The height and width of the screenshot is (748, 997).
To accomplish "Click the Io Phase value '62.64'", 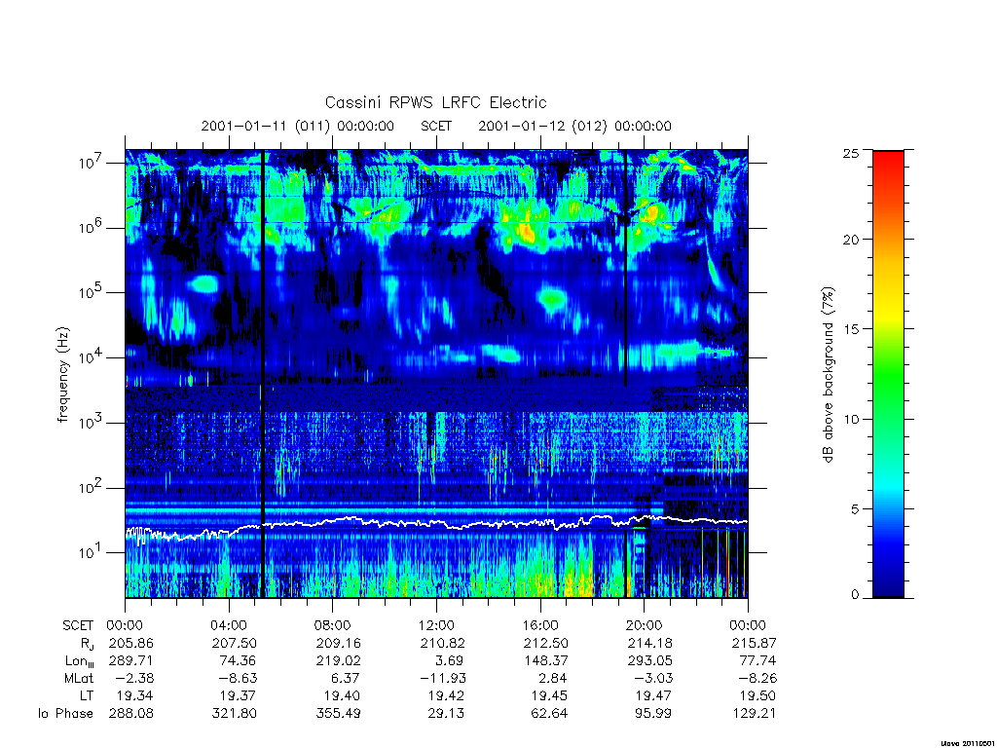I will click(549, 714).
